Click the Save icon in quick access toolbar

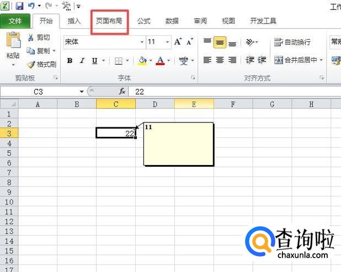click(19, 6)
